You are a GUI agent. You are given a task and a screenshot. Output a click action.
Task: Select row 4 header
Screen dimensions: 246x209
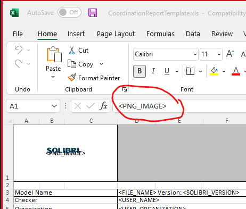pos(7,200)
